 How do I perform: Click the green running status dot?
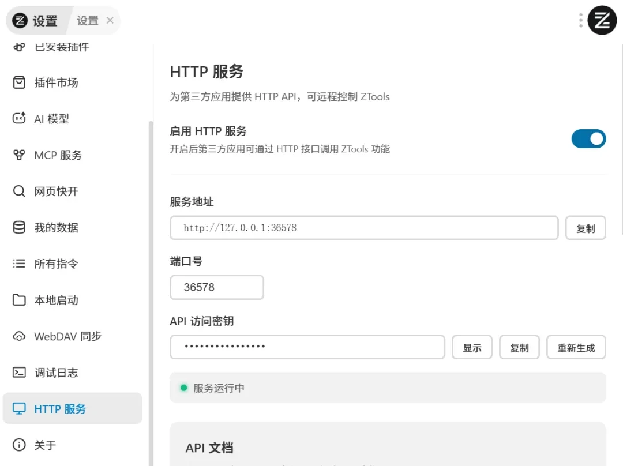coord(183,388)
